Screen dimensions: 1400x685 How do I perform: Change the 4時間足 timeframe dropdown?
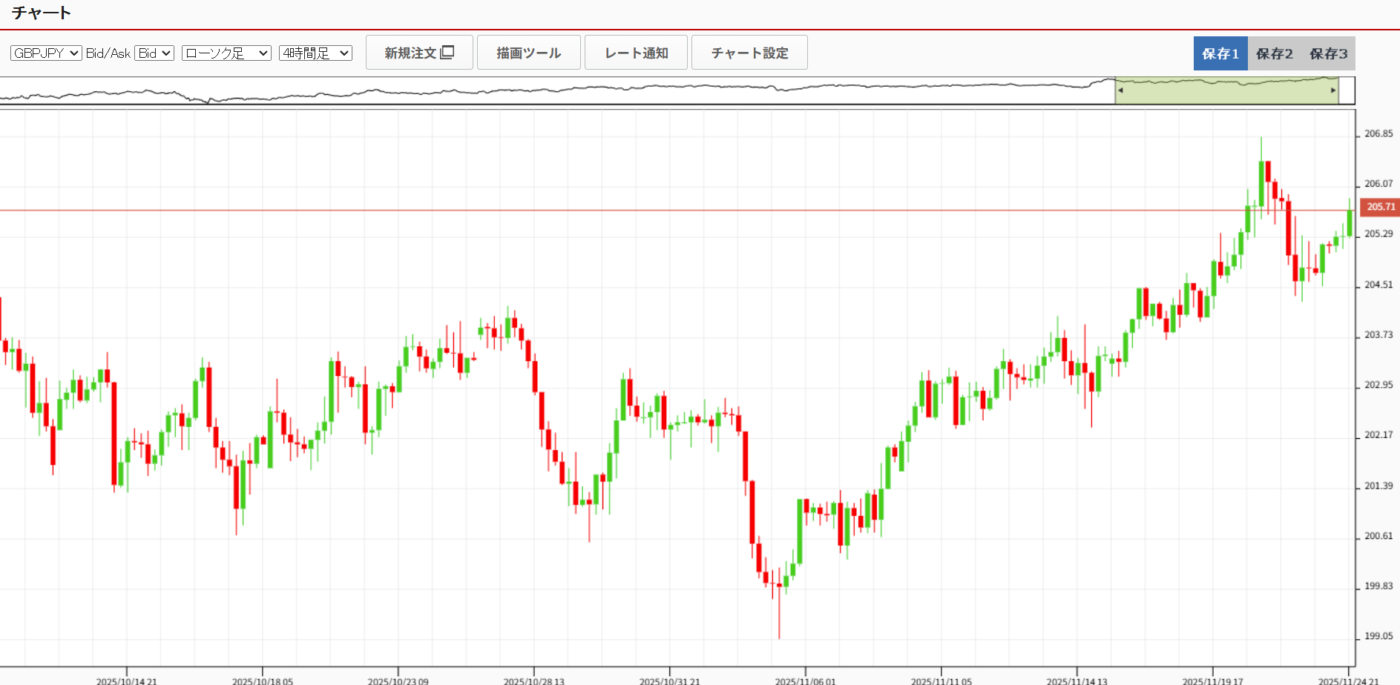[315, 53]
